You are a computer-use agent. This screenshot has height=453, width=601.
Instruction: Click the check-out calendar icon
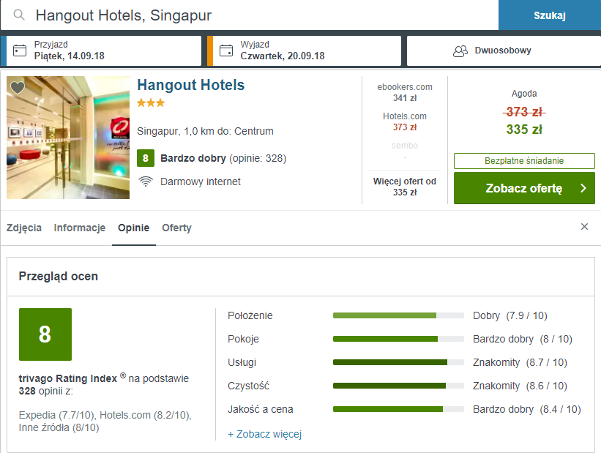[226, 51]
